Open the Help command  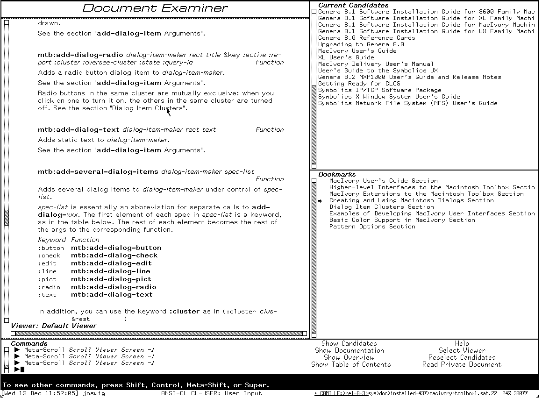click(462, 343)
